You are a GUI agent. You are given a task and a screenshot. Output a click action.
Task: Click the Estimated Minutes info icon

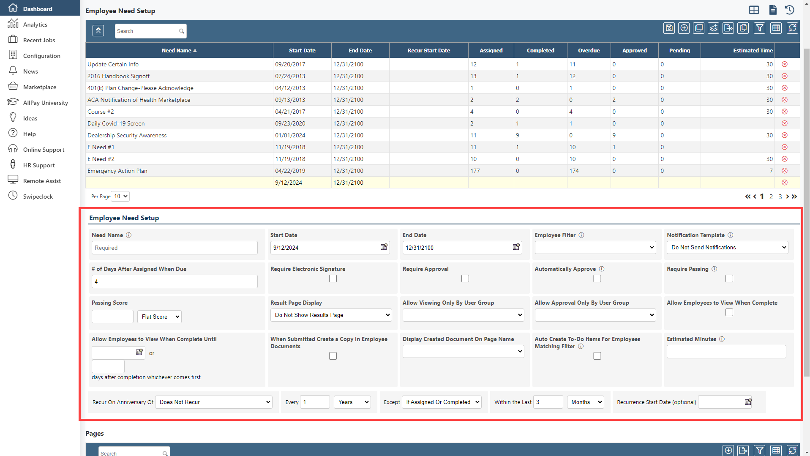722,339
